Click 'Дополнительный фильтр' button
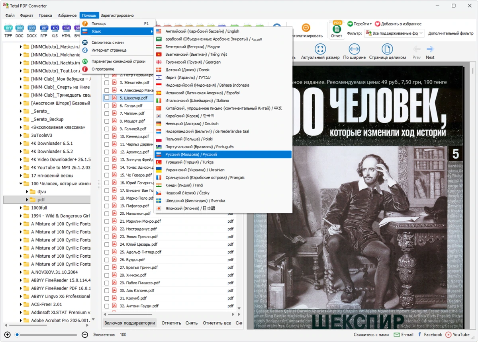Screen dimensions: 478x342 click(451, 34)
